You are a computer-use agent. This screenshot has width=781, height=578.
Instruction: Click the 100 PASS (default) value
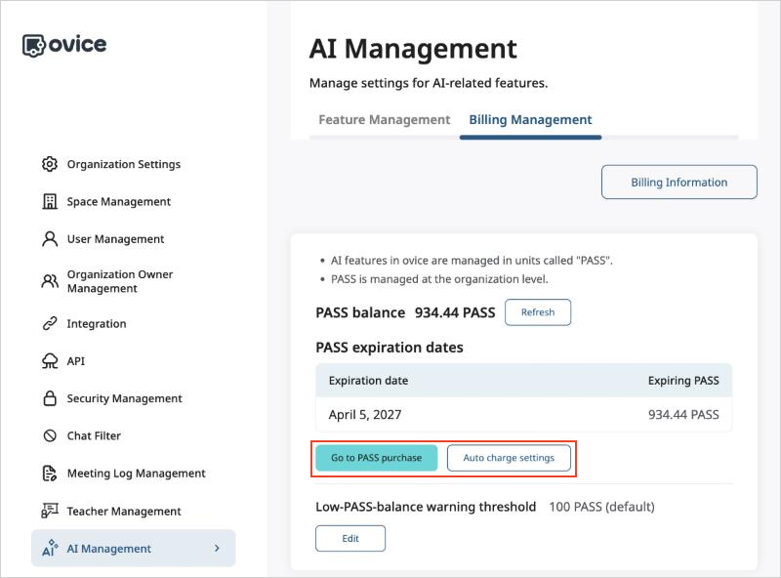click(x=601, y=507)
